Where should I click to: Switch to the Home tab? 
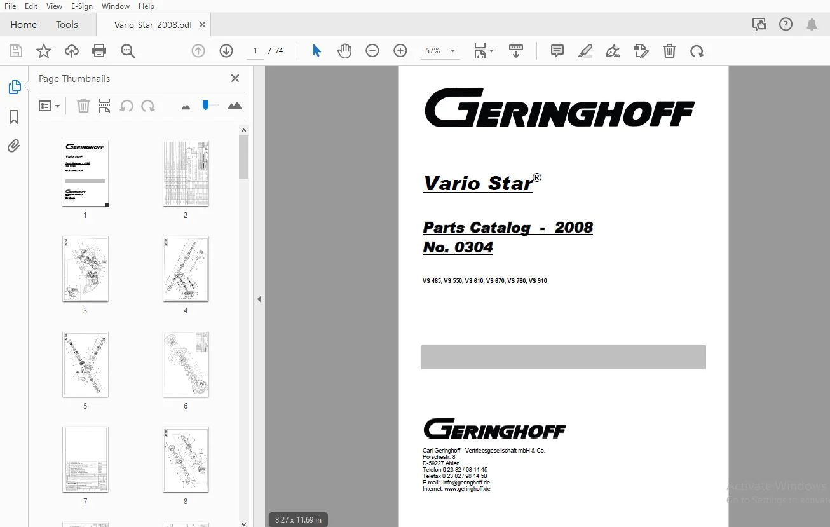click(24, 24)
